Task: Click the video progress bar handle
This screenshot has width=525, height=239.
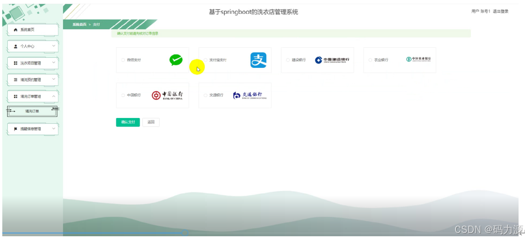Action: tap(185, 233)
